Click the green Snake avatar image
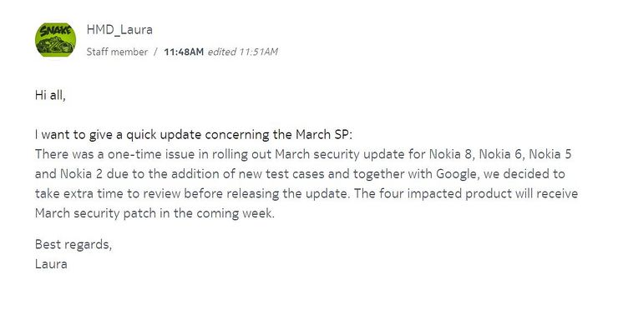 56,40
